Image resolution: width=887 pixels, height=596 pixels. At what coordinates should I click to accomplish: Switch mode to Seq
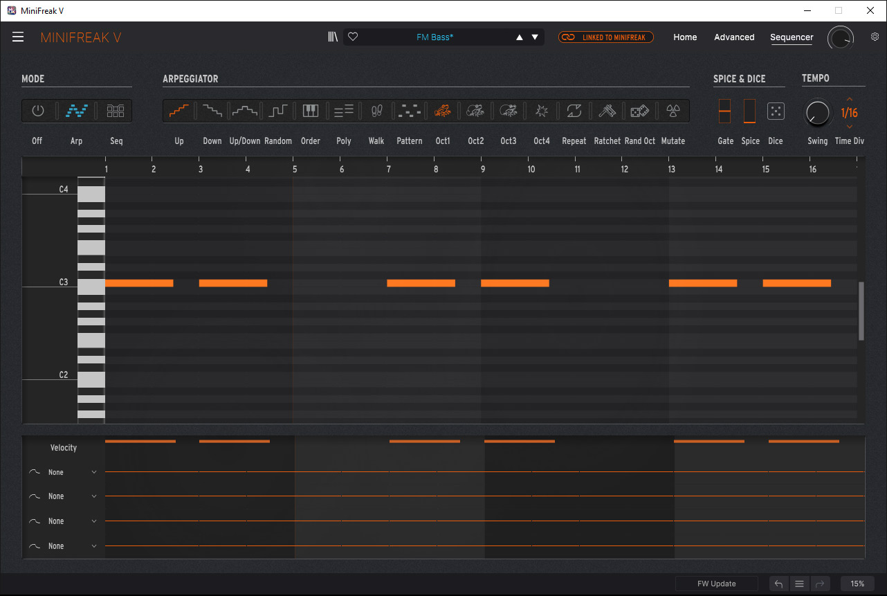(116, 111)
